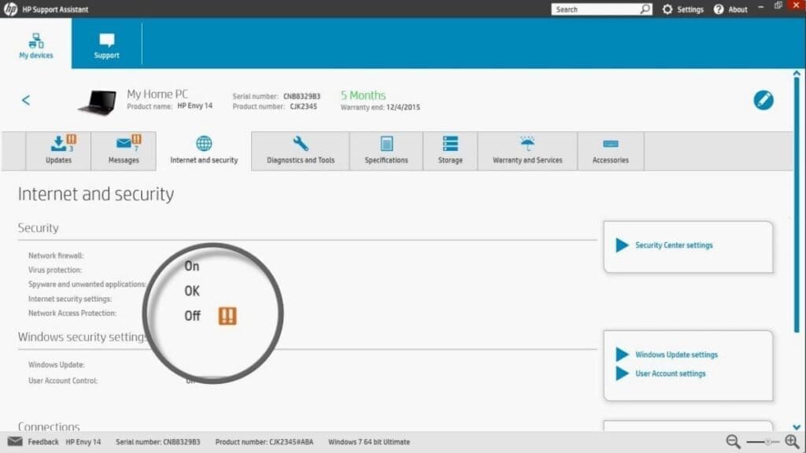Click the scroll up arrow
Screen dimensions: 806x453
(797, 73)
